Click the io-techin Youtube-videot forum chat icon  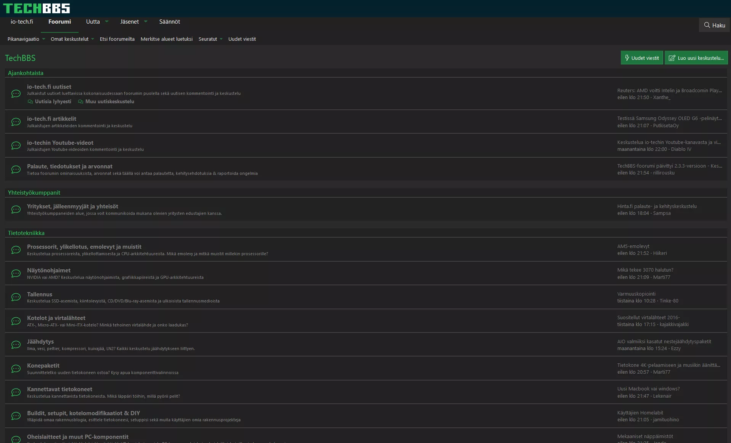coord(16,146)
